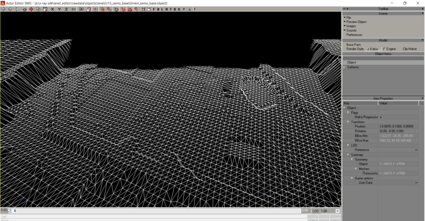Collapse the Item Properties panel arrow
The width and height of the screenshot is (425, 221).
(422, 98)
